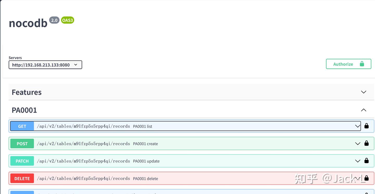Click the PA0001 section heading

pyautogui.click(x=24, y=110)
